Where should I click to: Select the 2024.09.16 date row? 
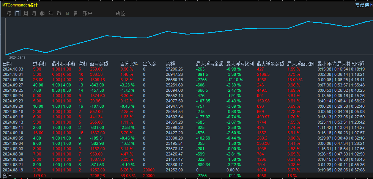point(13,117)
